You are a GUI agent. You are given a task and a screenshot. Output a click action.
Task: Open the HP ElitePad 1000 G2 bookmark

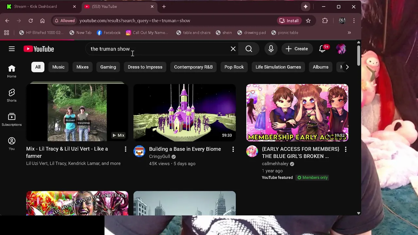click(41, 33)
